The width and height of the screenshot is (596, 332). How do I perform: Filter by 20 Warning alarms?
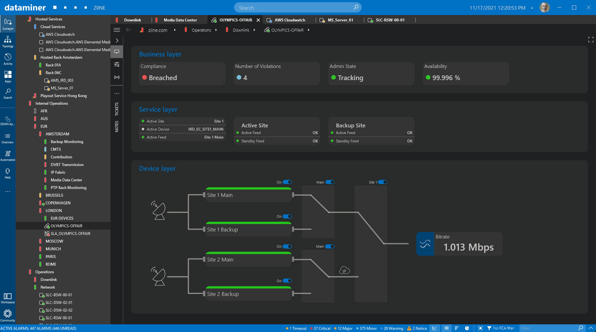point(392,328)
